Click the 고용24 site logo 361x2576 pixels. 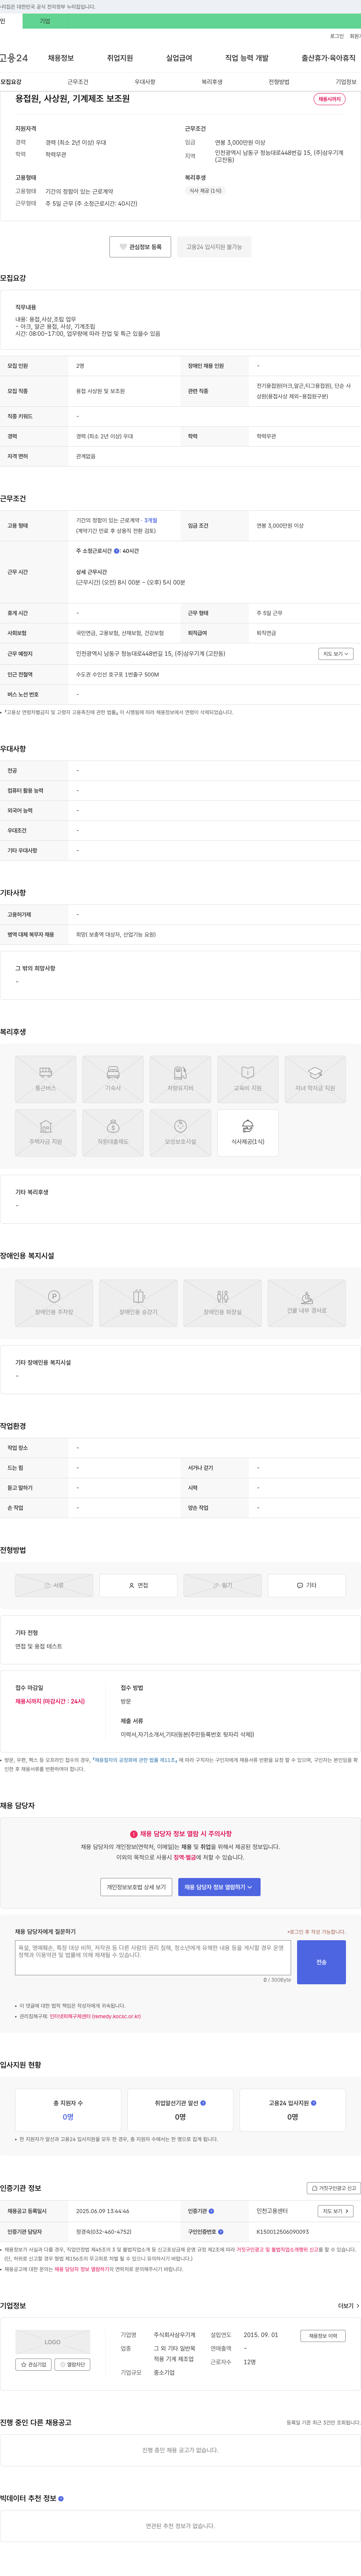(14, 58)
